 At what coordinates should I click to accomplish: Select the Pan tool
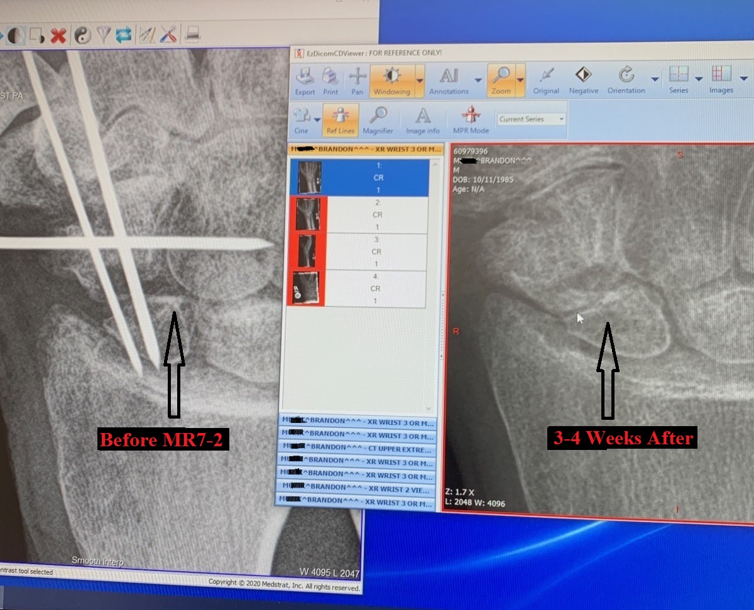[358, 82]
